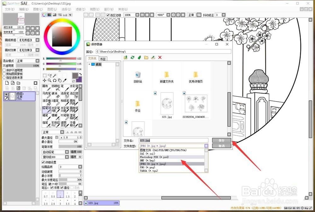Open the rotation angle +000° dropdown
Image resolution: width=315 pixels, height=212 pixels.
[168, 15]
